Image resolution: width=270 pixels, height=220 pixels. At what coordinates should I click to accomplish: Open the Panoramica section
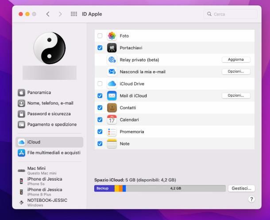tap(50, 93)
